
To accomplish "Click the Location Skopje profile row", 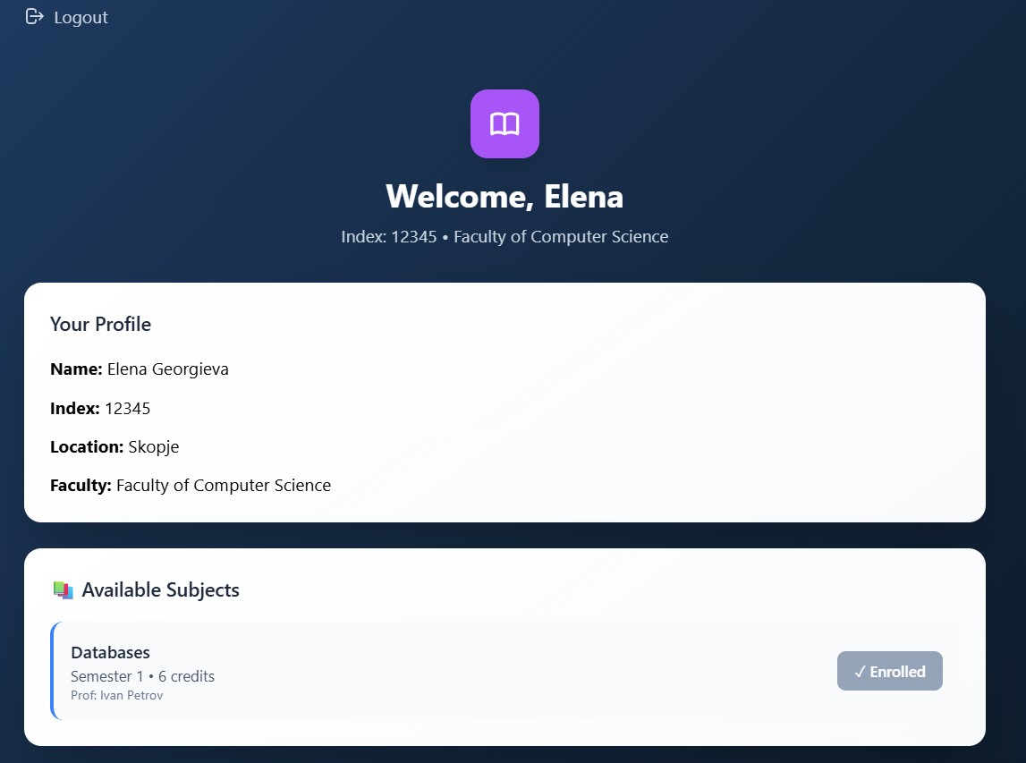I will [x=114, y=447].
